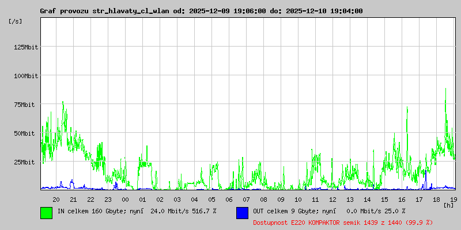The height and width of the screenshot is (230, 461).
Task: Click hour label '04' on x-axis
Action: click(194, 200)
